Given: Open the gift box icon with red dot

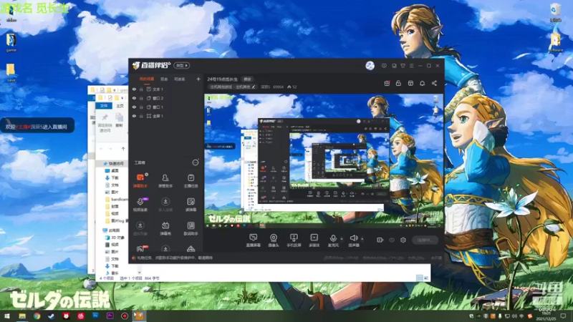Looking at the screenshot, I should point(387,83).
